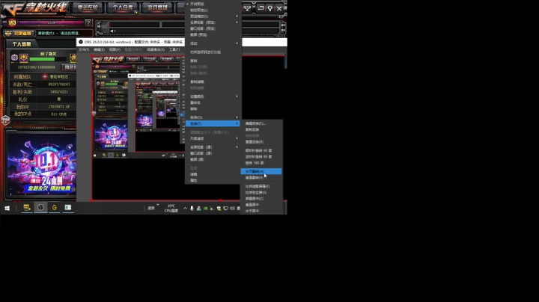Close CrossFire with X button

279,8
